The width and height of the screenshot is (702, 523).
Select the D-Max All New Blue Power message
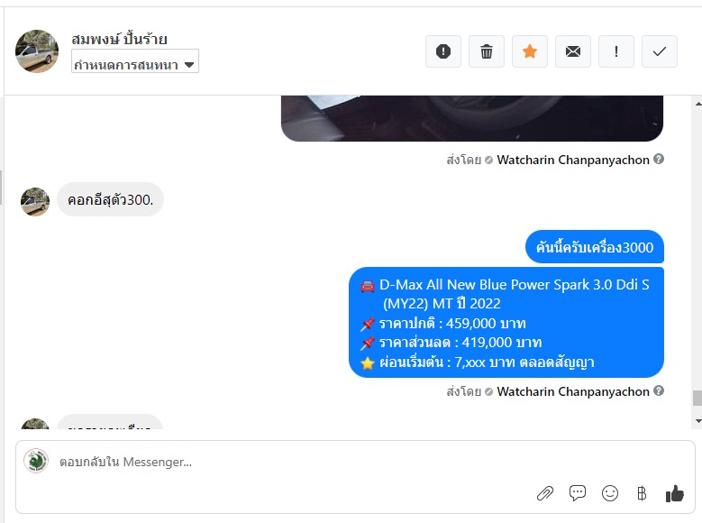click(x=506, y=323)
